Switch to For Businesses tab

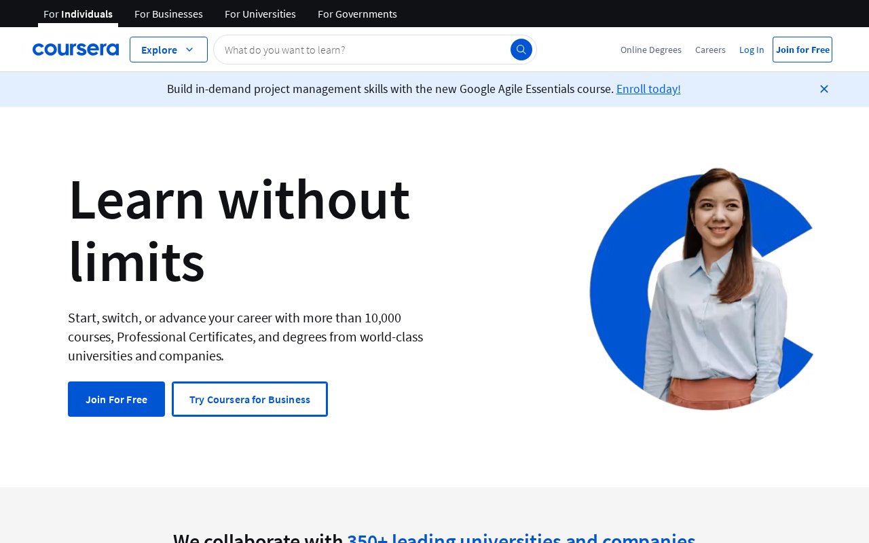point(168,14)
